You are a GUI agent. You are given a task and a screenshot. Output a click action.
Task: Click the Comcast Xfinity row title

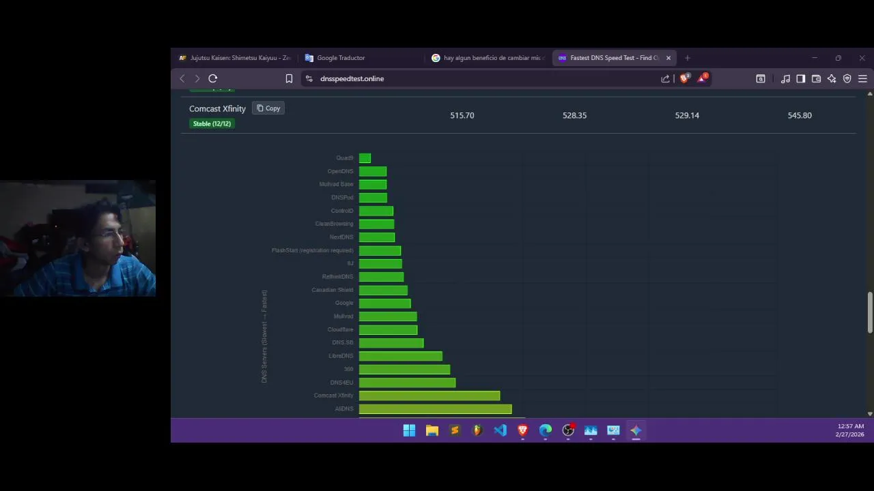click(217, 108)
